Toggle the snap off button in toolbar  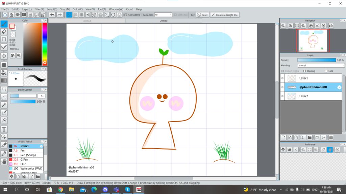tap(69, 15)
